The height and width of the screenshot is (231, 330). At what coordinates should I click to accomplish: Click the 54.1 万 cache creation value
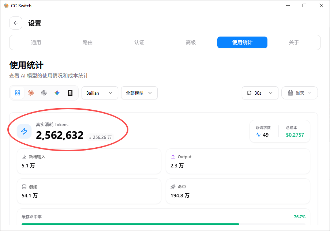point(30,196)
